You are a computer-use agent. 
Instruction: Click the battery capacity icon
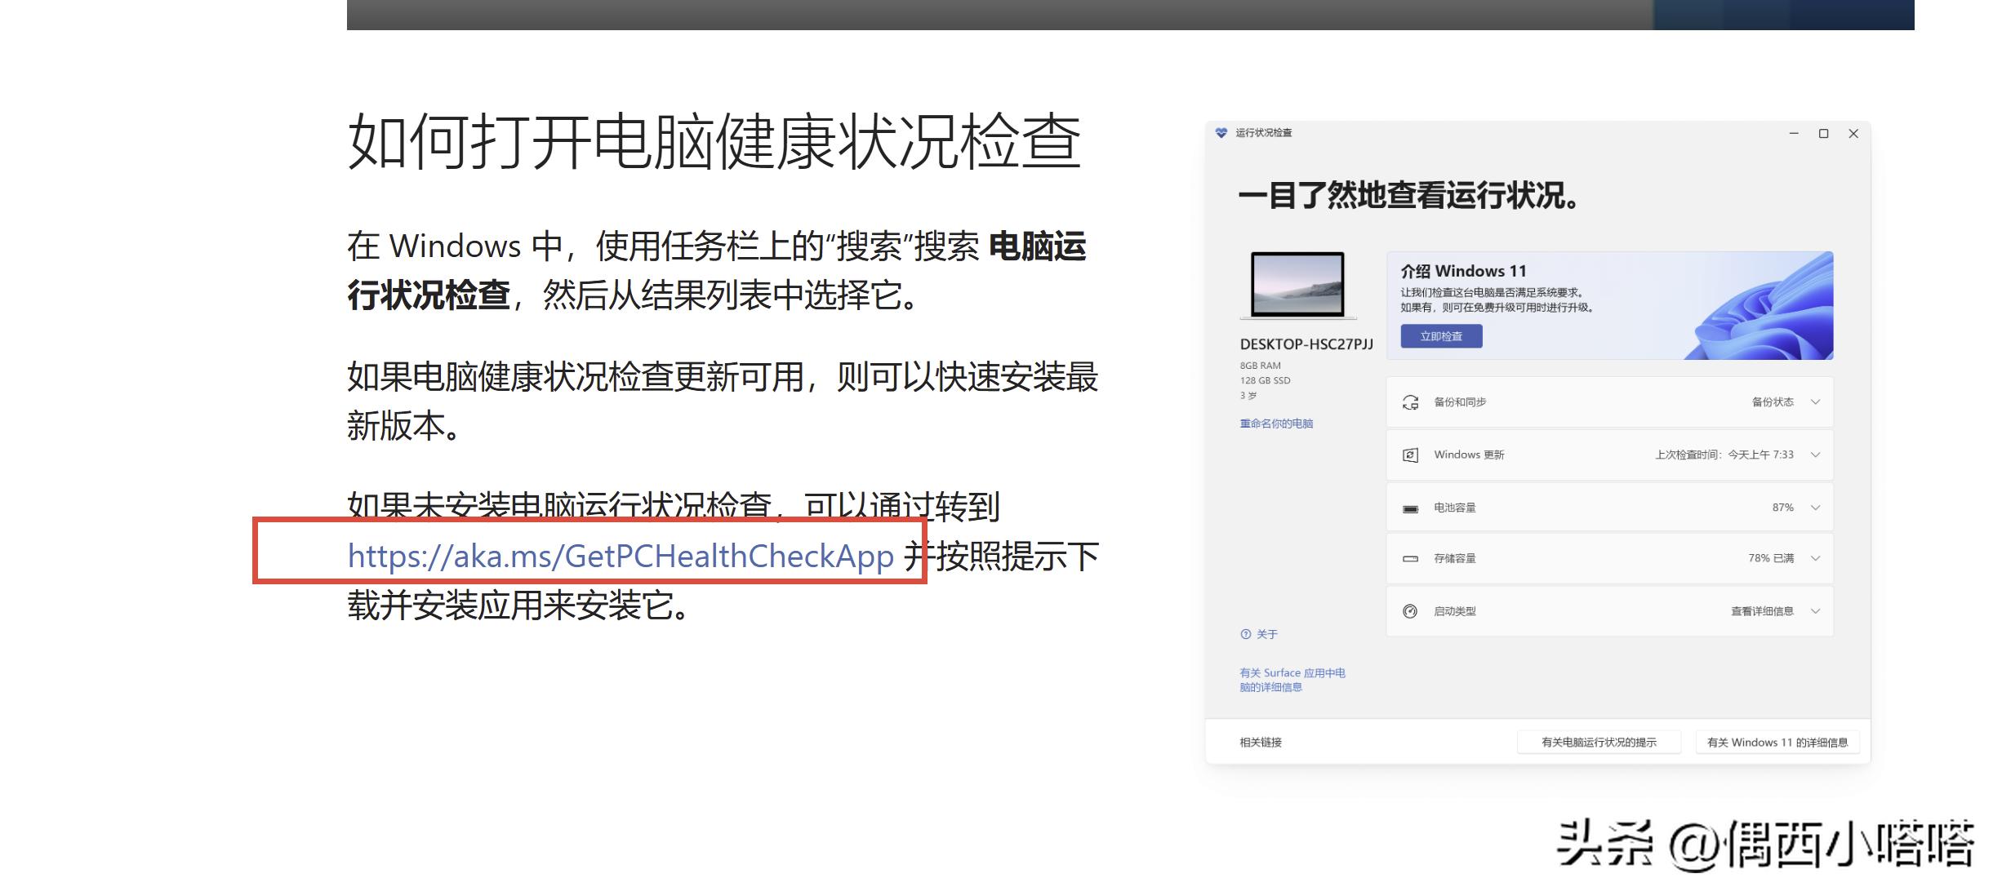pos(1410,508)
